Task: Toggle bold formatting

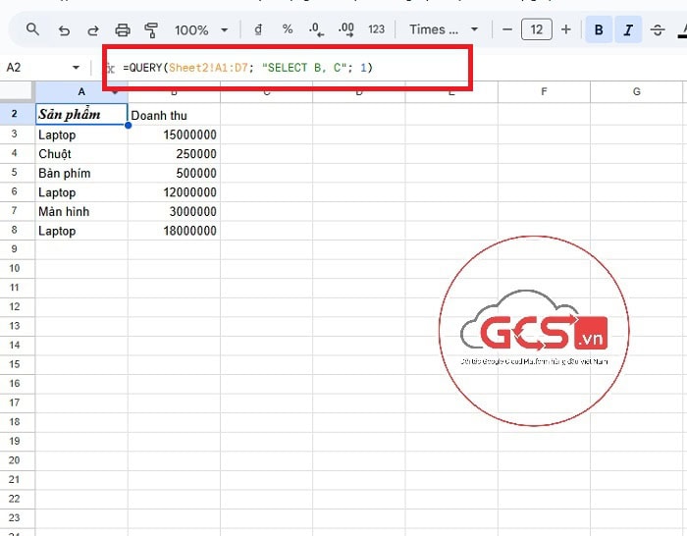Action: tap(598, 29)
